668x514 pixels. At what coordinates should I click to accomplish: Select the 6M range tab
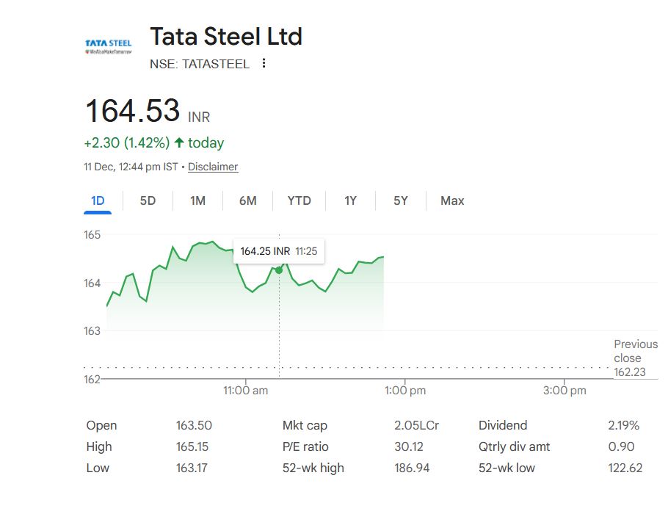click(248, 200)
